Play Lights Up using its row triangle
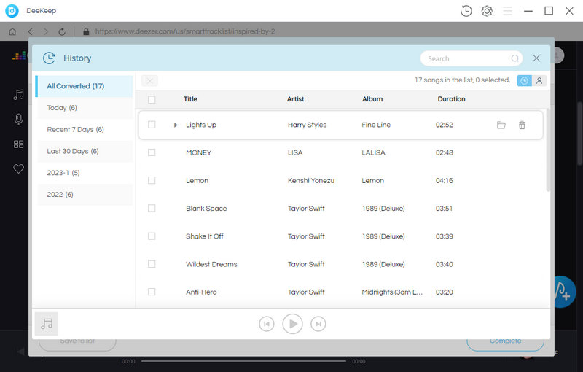This screenshot has height=372, width=583. 176,125
